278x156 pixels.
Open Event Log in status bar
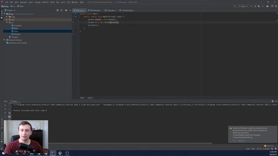coord(269,146)
